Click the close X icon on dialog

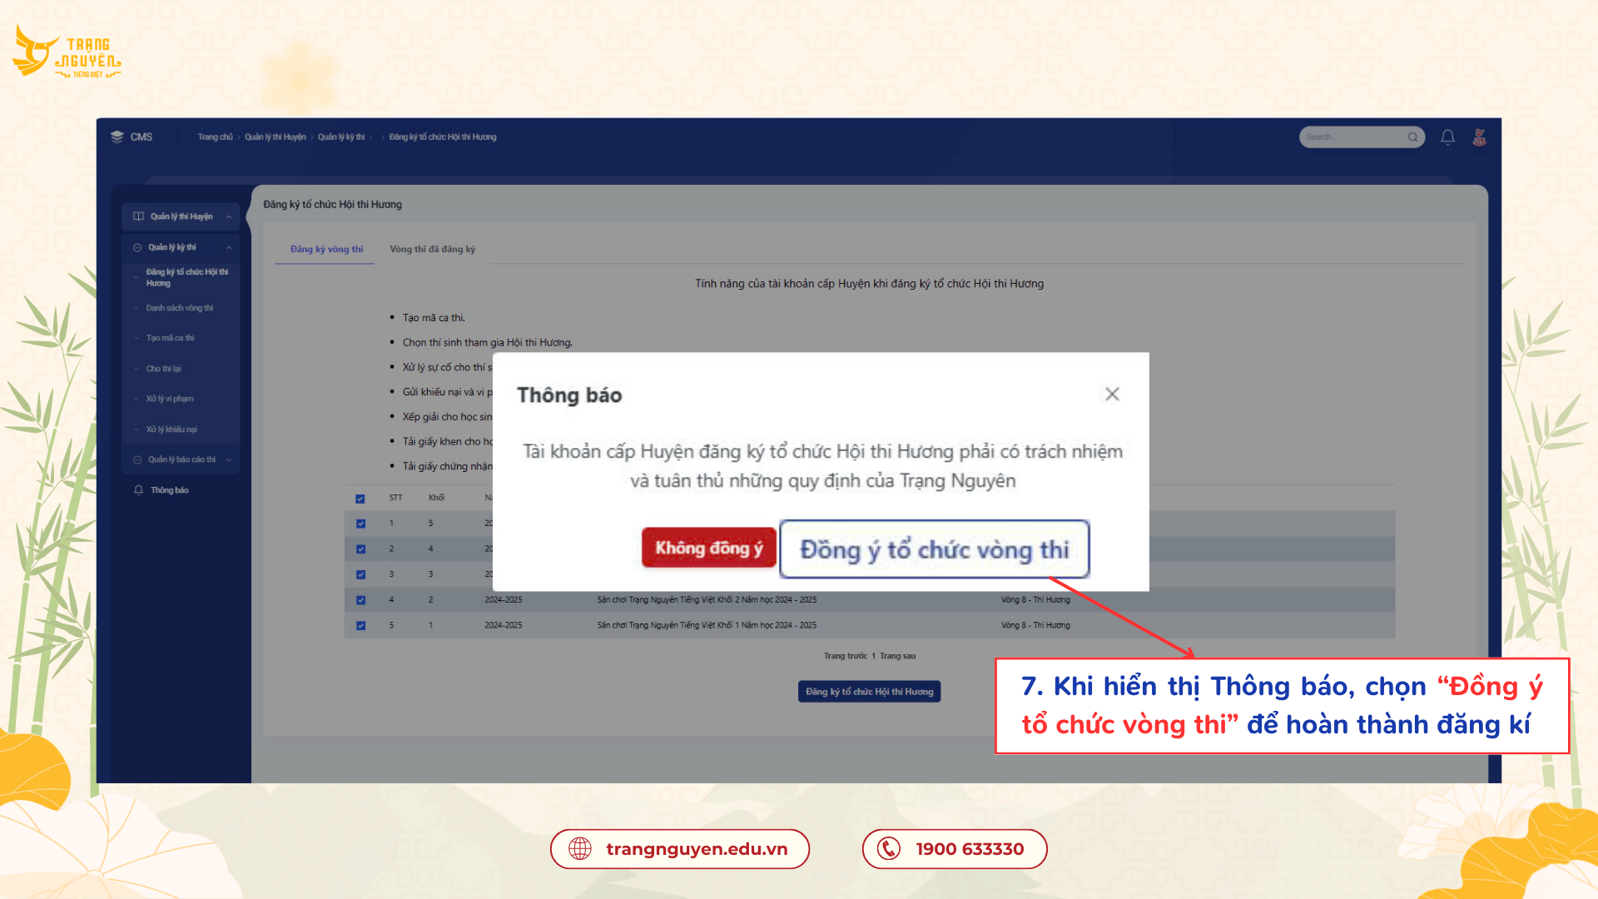click(1112, 393)
